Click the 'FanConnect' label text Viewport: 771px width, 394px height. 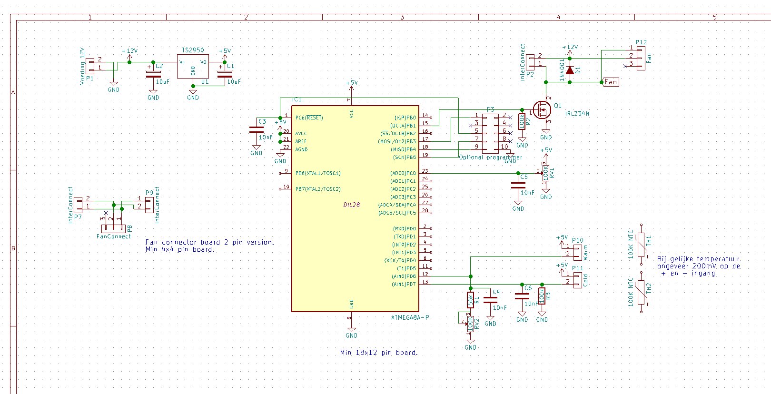(113, 236)
